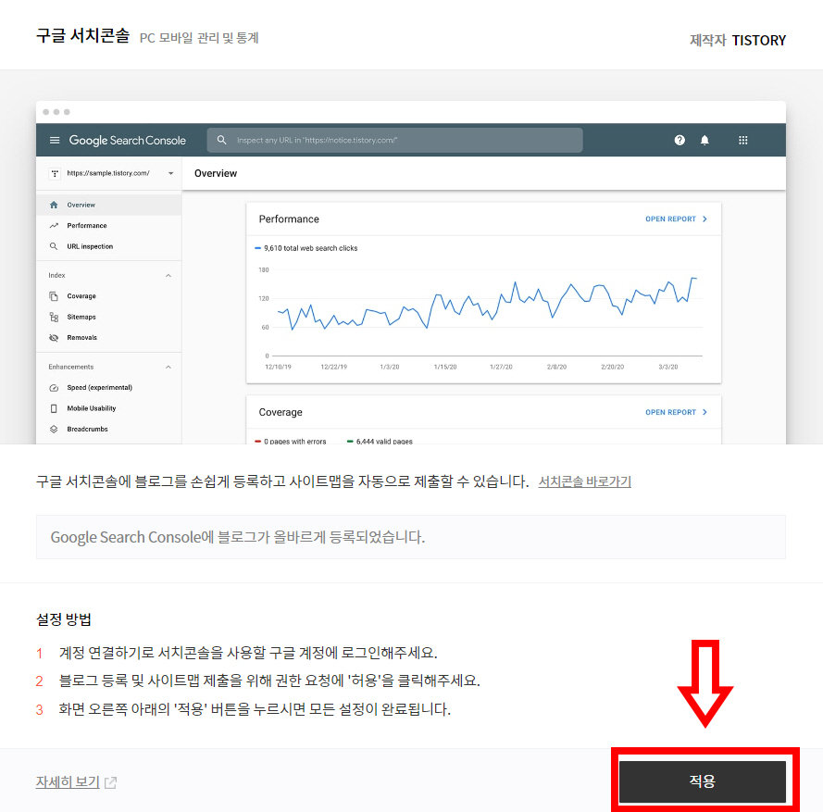Screen dimensions: 823x812
Task: Click the property favicon next to sample.tistory.com
Action: coord(55,173)
